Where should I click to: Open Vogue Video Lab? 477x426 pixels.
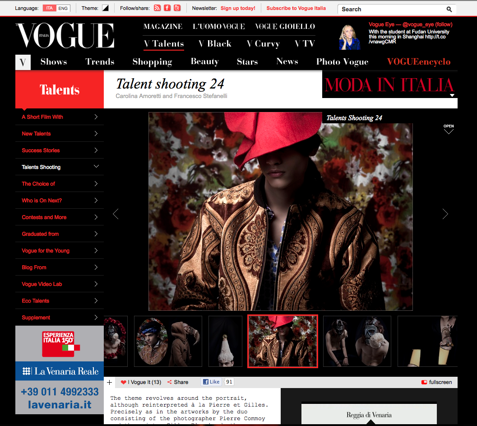60,284
